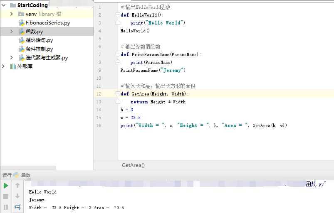Rerun the script with the green Run button

click(6, 186)
